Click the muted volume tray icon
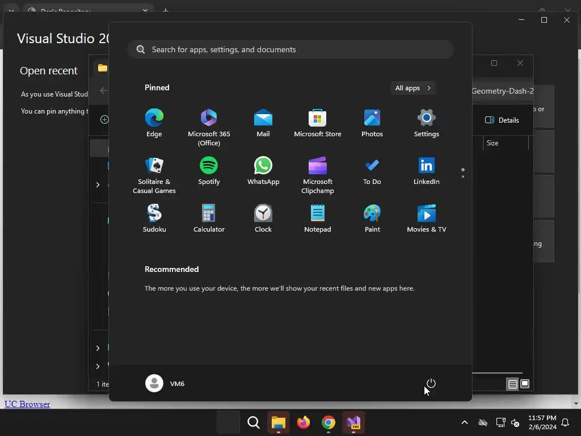Image resolution: width=581 pixels, height=436 pixels. [x=515, y=422]
